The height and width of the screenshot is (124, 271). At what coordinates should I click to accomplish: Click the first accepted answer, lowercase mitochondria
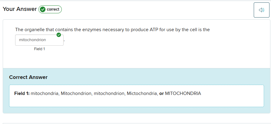point(45,93)
